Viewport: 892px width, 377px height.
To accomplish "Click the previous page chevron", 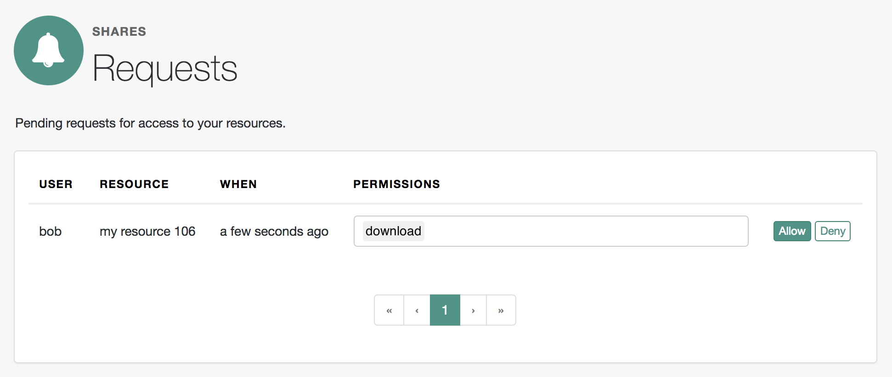I will coord(417,310).
